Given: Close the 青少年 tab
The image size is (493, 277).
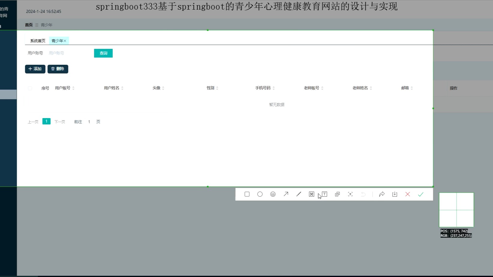Looking at the screenshot, I should point(65,41).
